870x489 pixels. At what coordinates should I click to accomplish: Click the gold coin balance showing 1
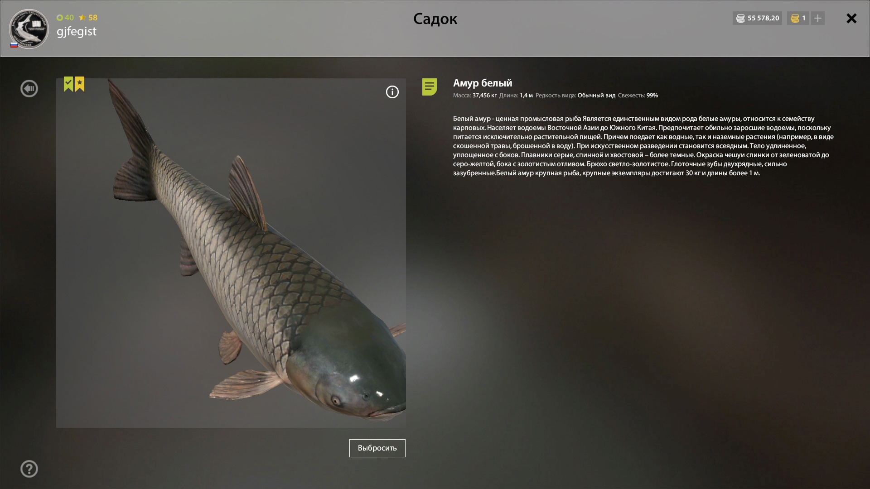point(798,18)
